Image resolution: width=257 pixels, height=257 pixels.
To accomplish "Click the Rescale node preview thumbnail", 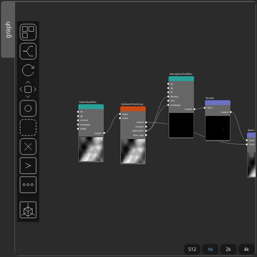I will (217, 128).
